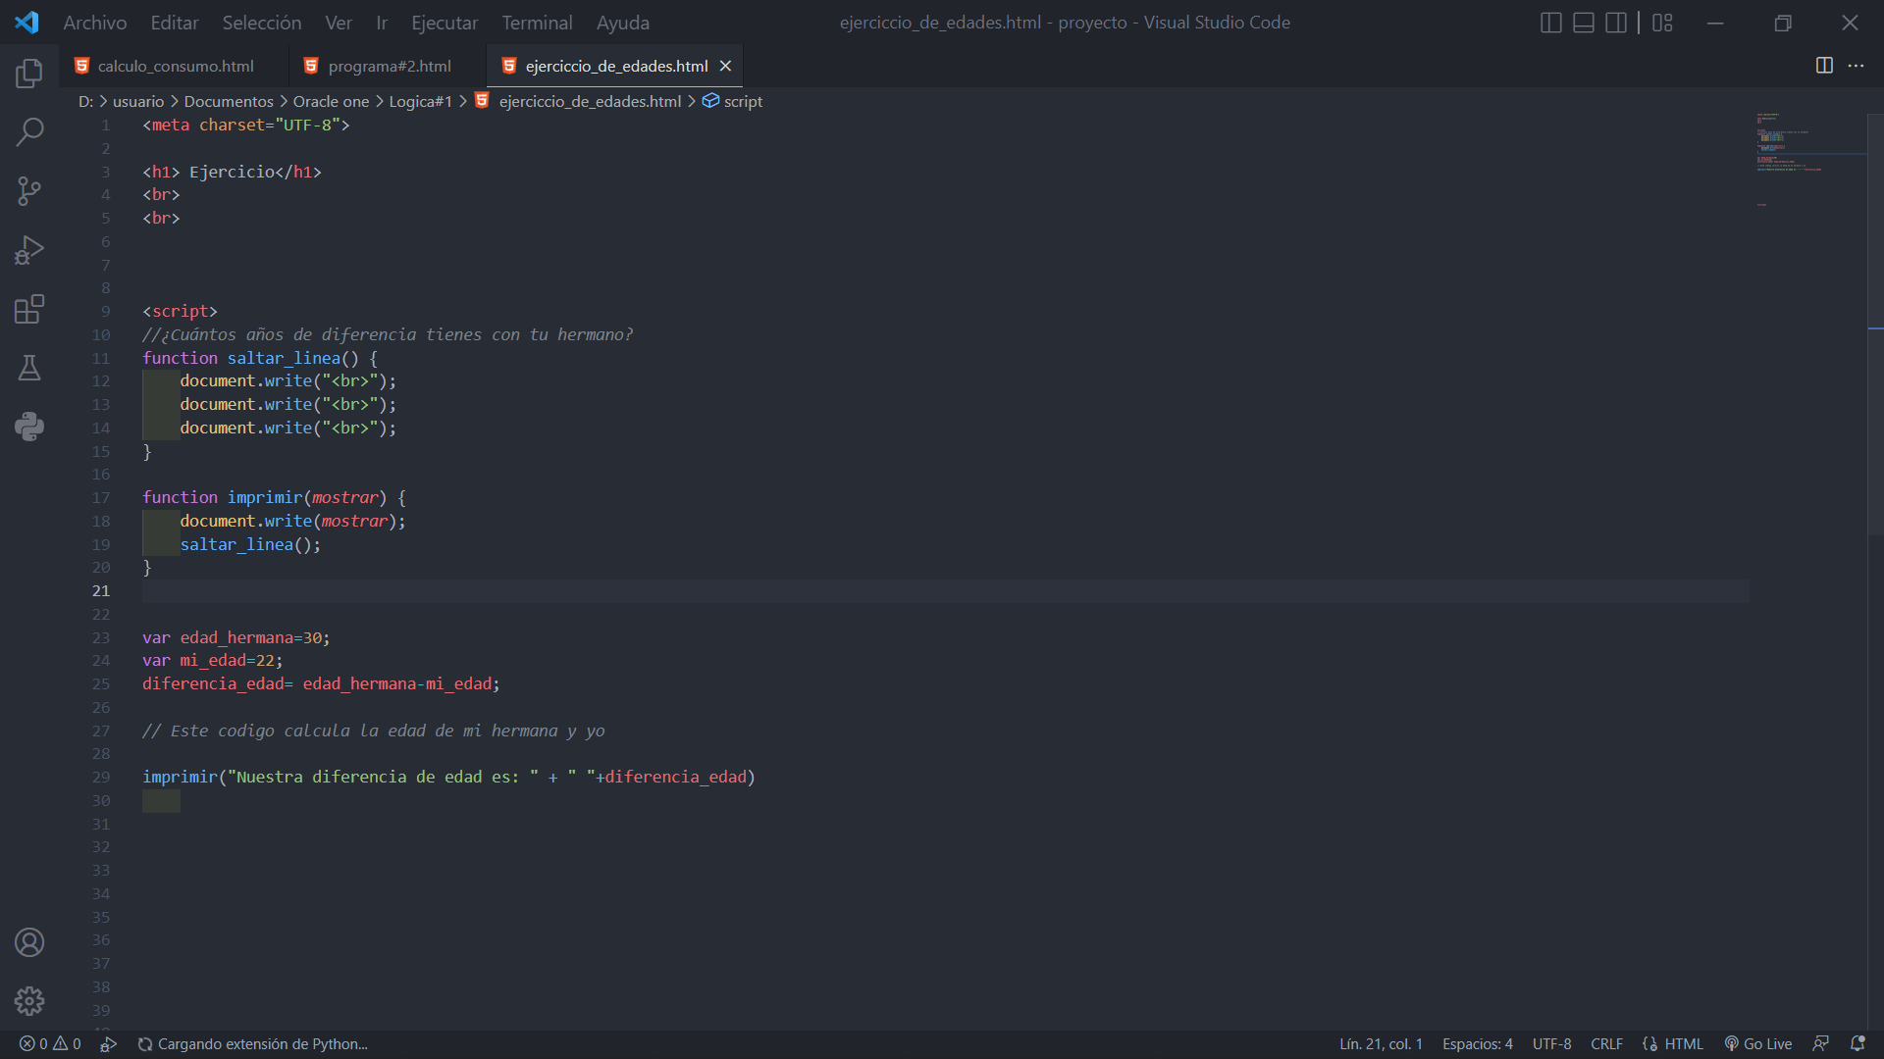Click line number 23 in gutter
This screenshot has height=1059, width=1884.
(x=101, y=638)
